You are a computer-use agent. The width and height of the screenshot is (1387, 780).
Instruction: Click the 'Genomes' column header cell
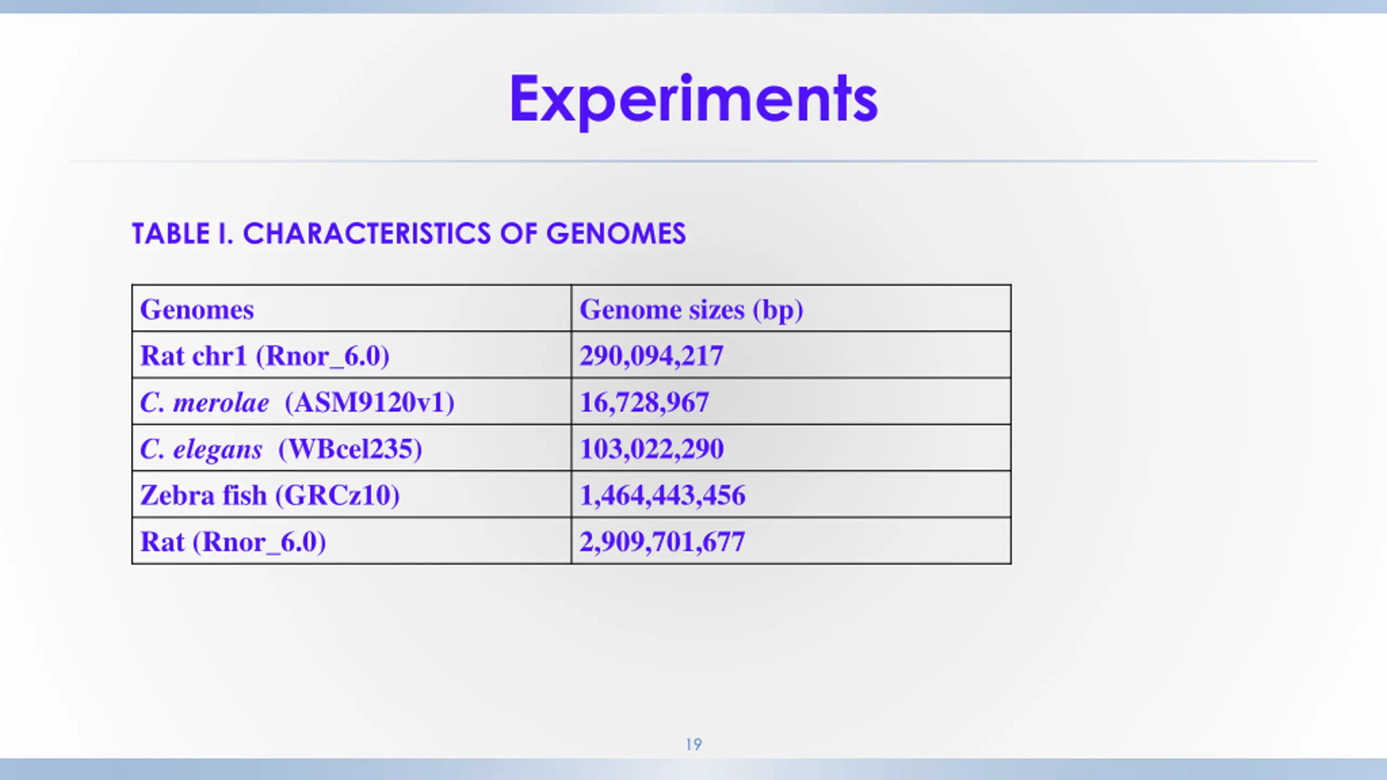point(352,308)
